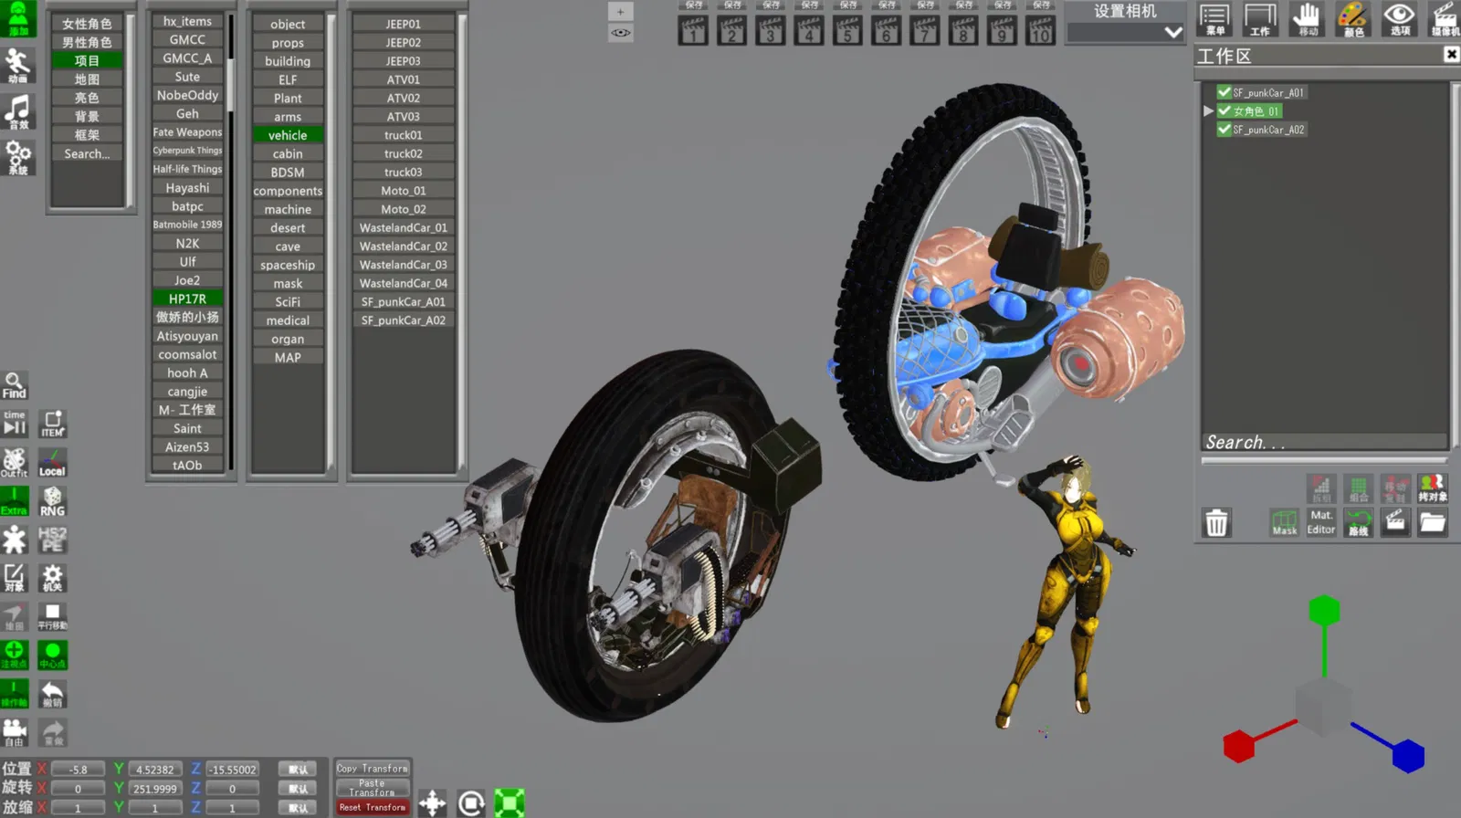This screenshot has height=818, width=1461.
Task: Click the Paste Transform button
Action: coord(373,788)
